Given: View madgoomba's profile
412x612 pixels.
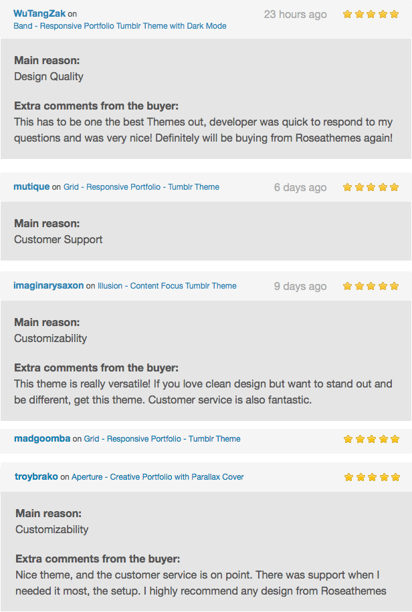Looking at the screenshot, I should point(42,439).
